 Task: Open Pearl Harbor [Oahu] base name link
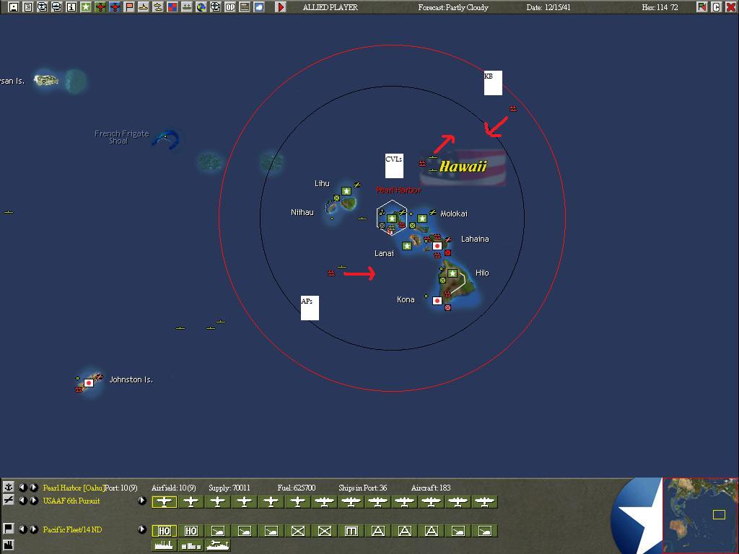[73, 488]
